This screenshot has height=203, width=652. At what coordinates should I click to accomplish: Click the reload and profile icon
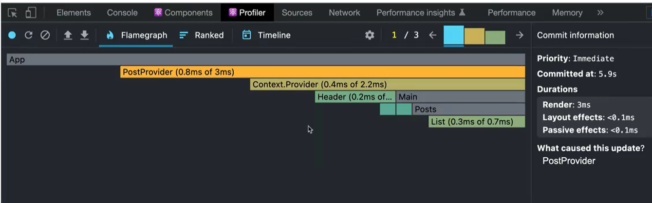point(29,35)
